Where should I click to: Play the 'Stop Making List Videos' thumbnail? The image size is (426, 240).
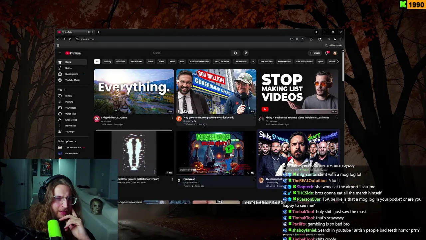tap(299, 92)
